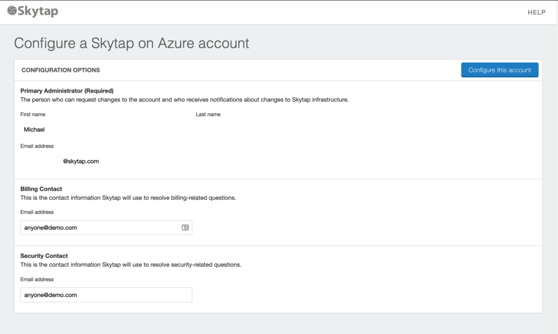Viewport: 558px width, 334px height.
Task: Click the Security Contact section heading
Action: click(44, 256)
